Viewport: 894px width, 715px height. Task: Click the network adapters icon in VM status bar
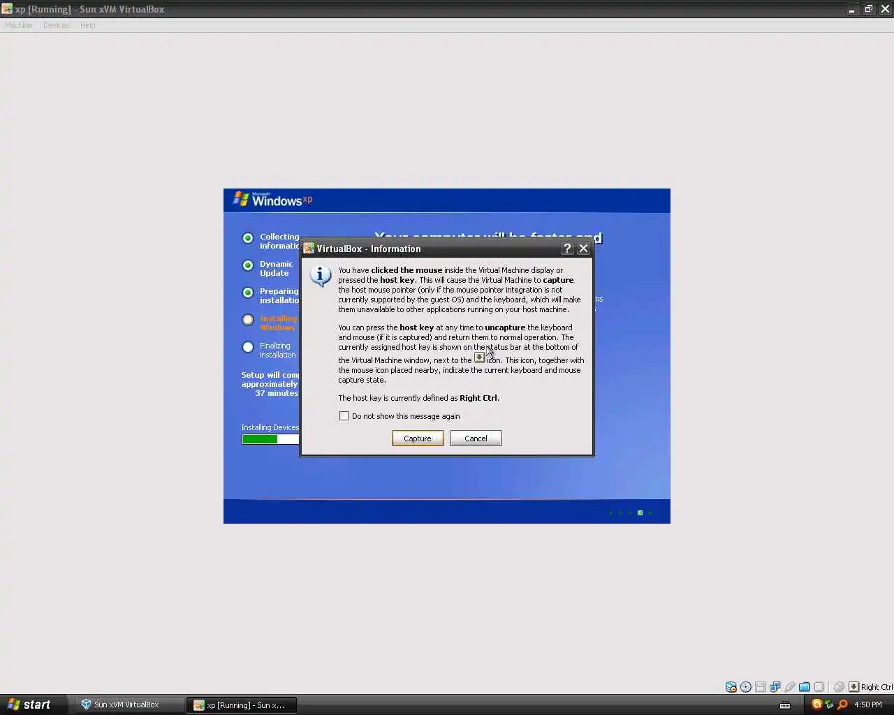[x=775, y=687]
